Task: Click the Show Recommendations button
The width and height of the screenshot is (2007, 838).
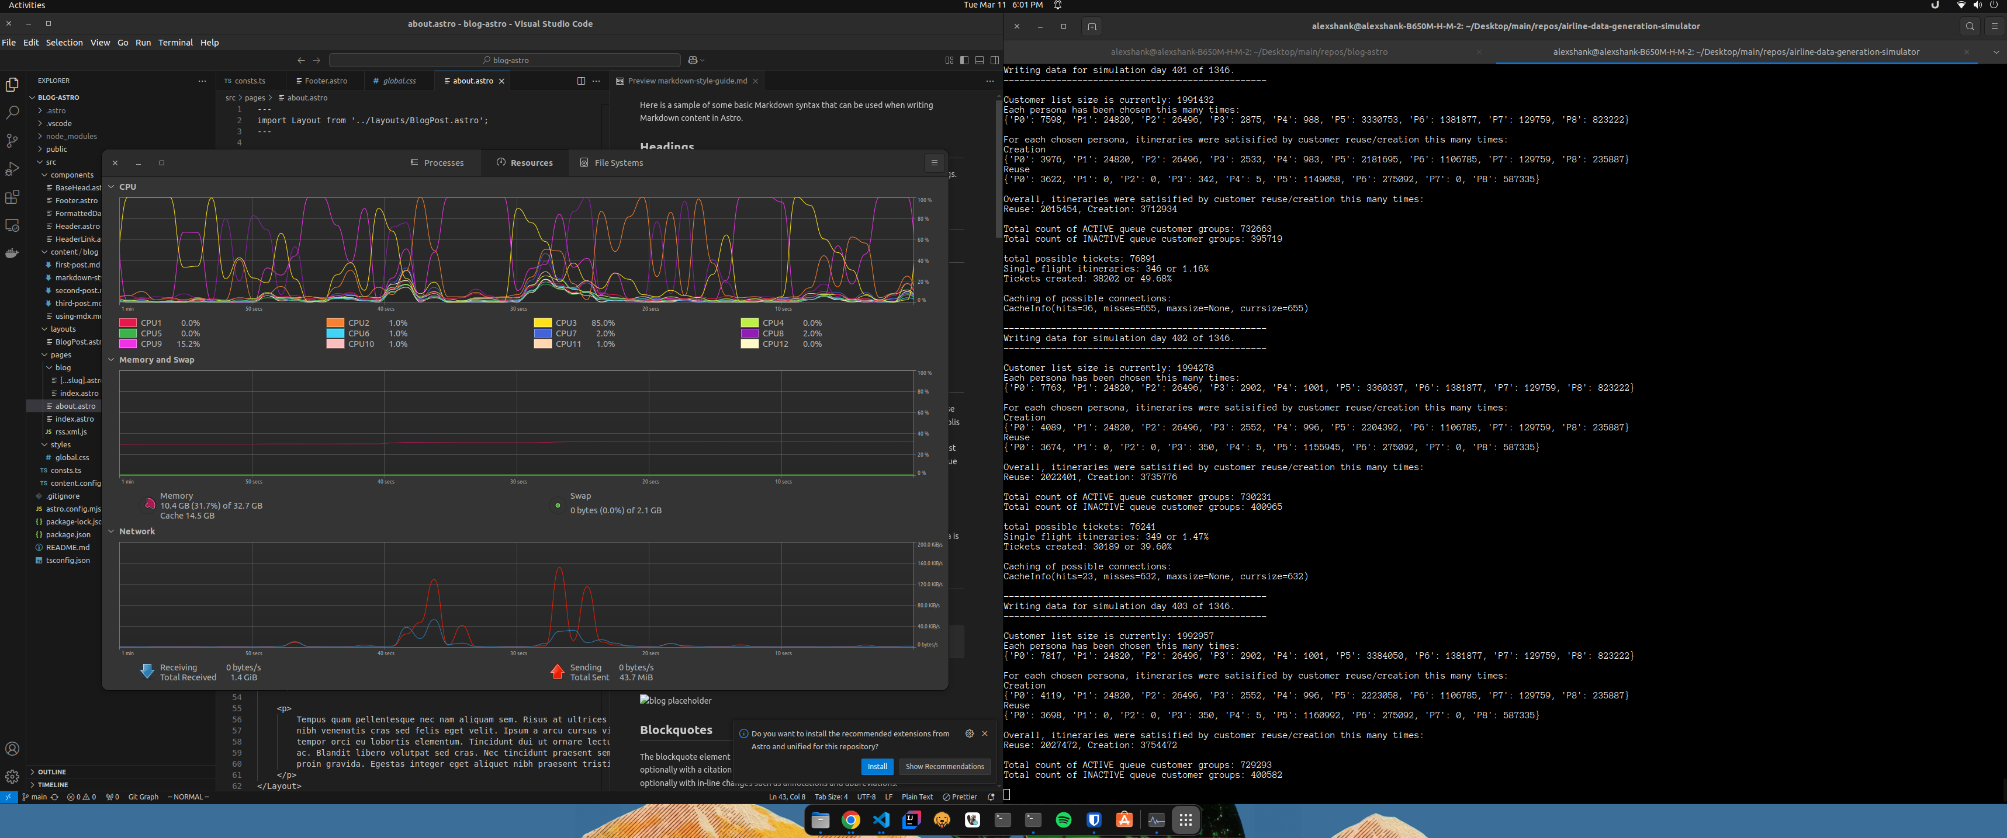Action: [x=944, y=766]
